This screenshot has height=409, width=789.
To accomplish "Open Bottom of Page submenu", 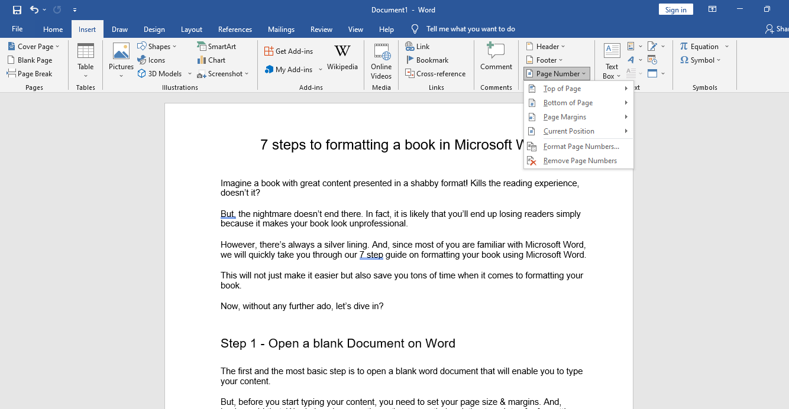I will (x=578, y=103).
